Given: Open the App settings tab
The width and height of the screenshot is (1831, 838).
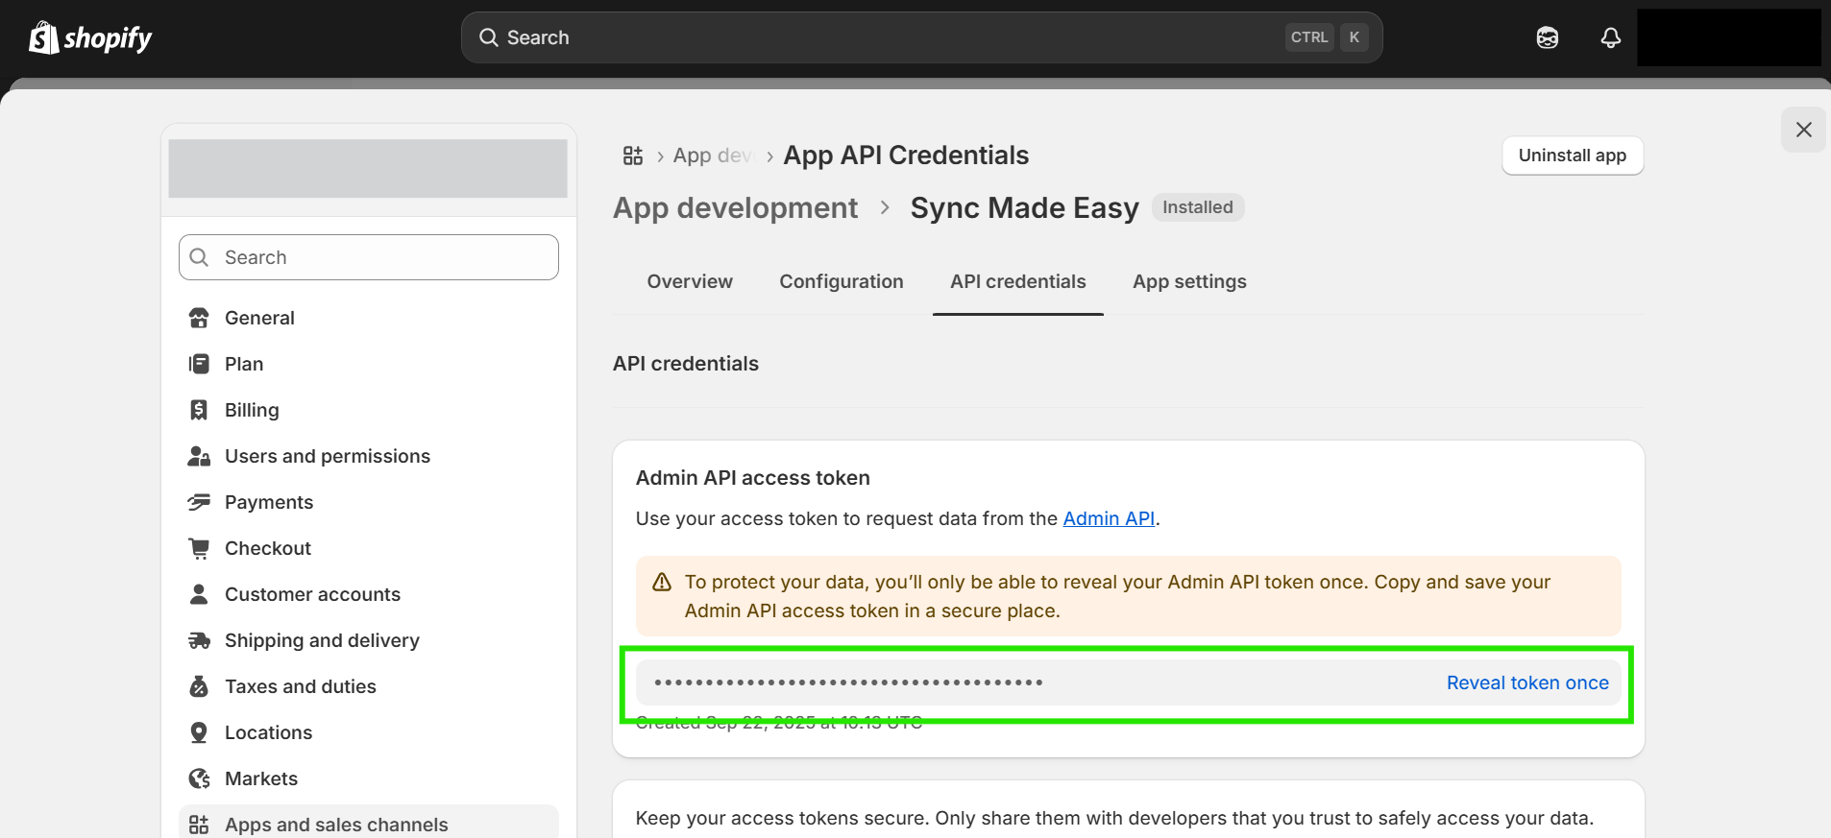Looking at the screenshot, I should pyautogui.click(x=1188, y=281).
